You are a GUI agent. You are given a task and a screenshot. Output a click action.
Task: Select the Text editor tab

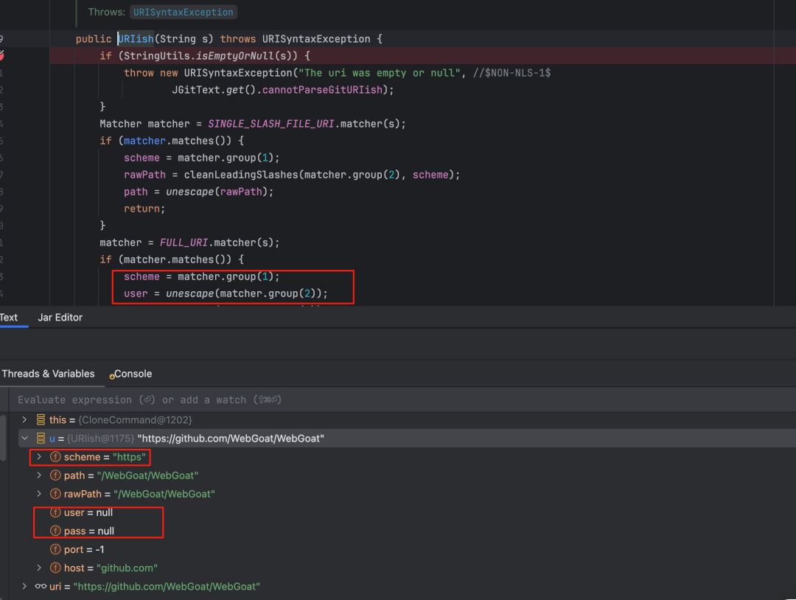click(9, 317)
